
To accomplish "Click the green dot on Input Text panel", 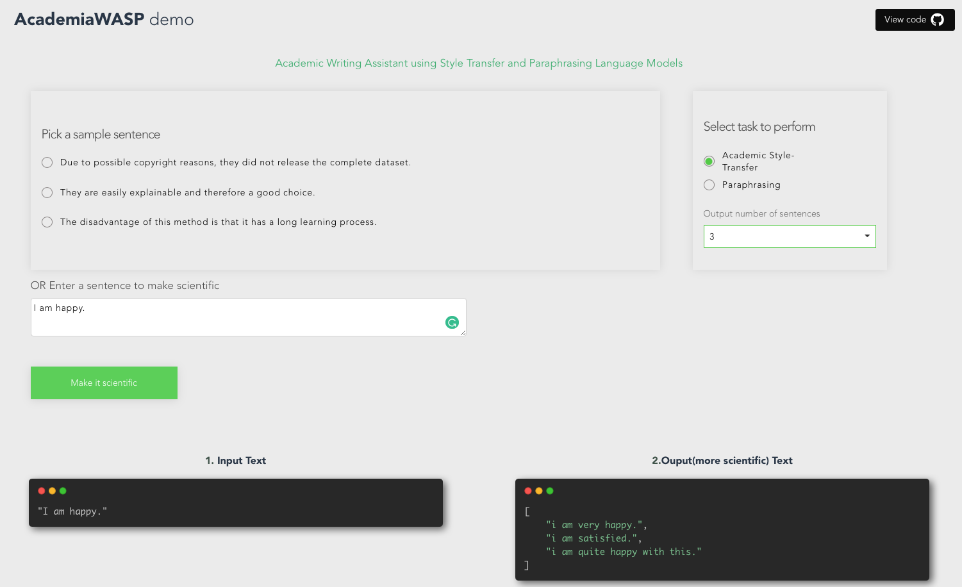I will [63, 491].
